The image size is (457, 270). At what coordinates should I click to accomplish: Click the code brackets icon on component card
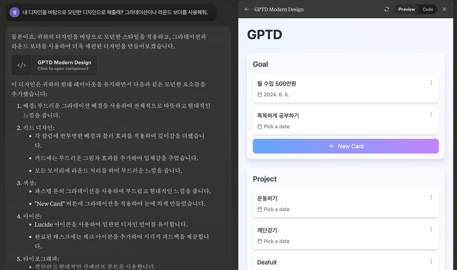(x=21, y=65)
